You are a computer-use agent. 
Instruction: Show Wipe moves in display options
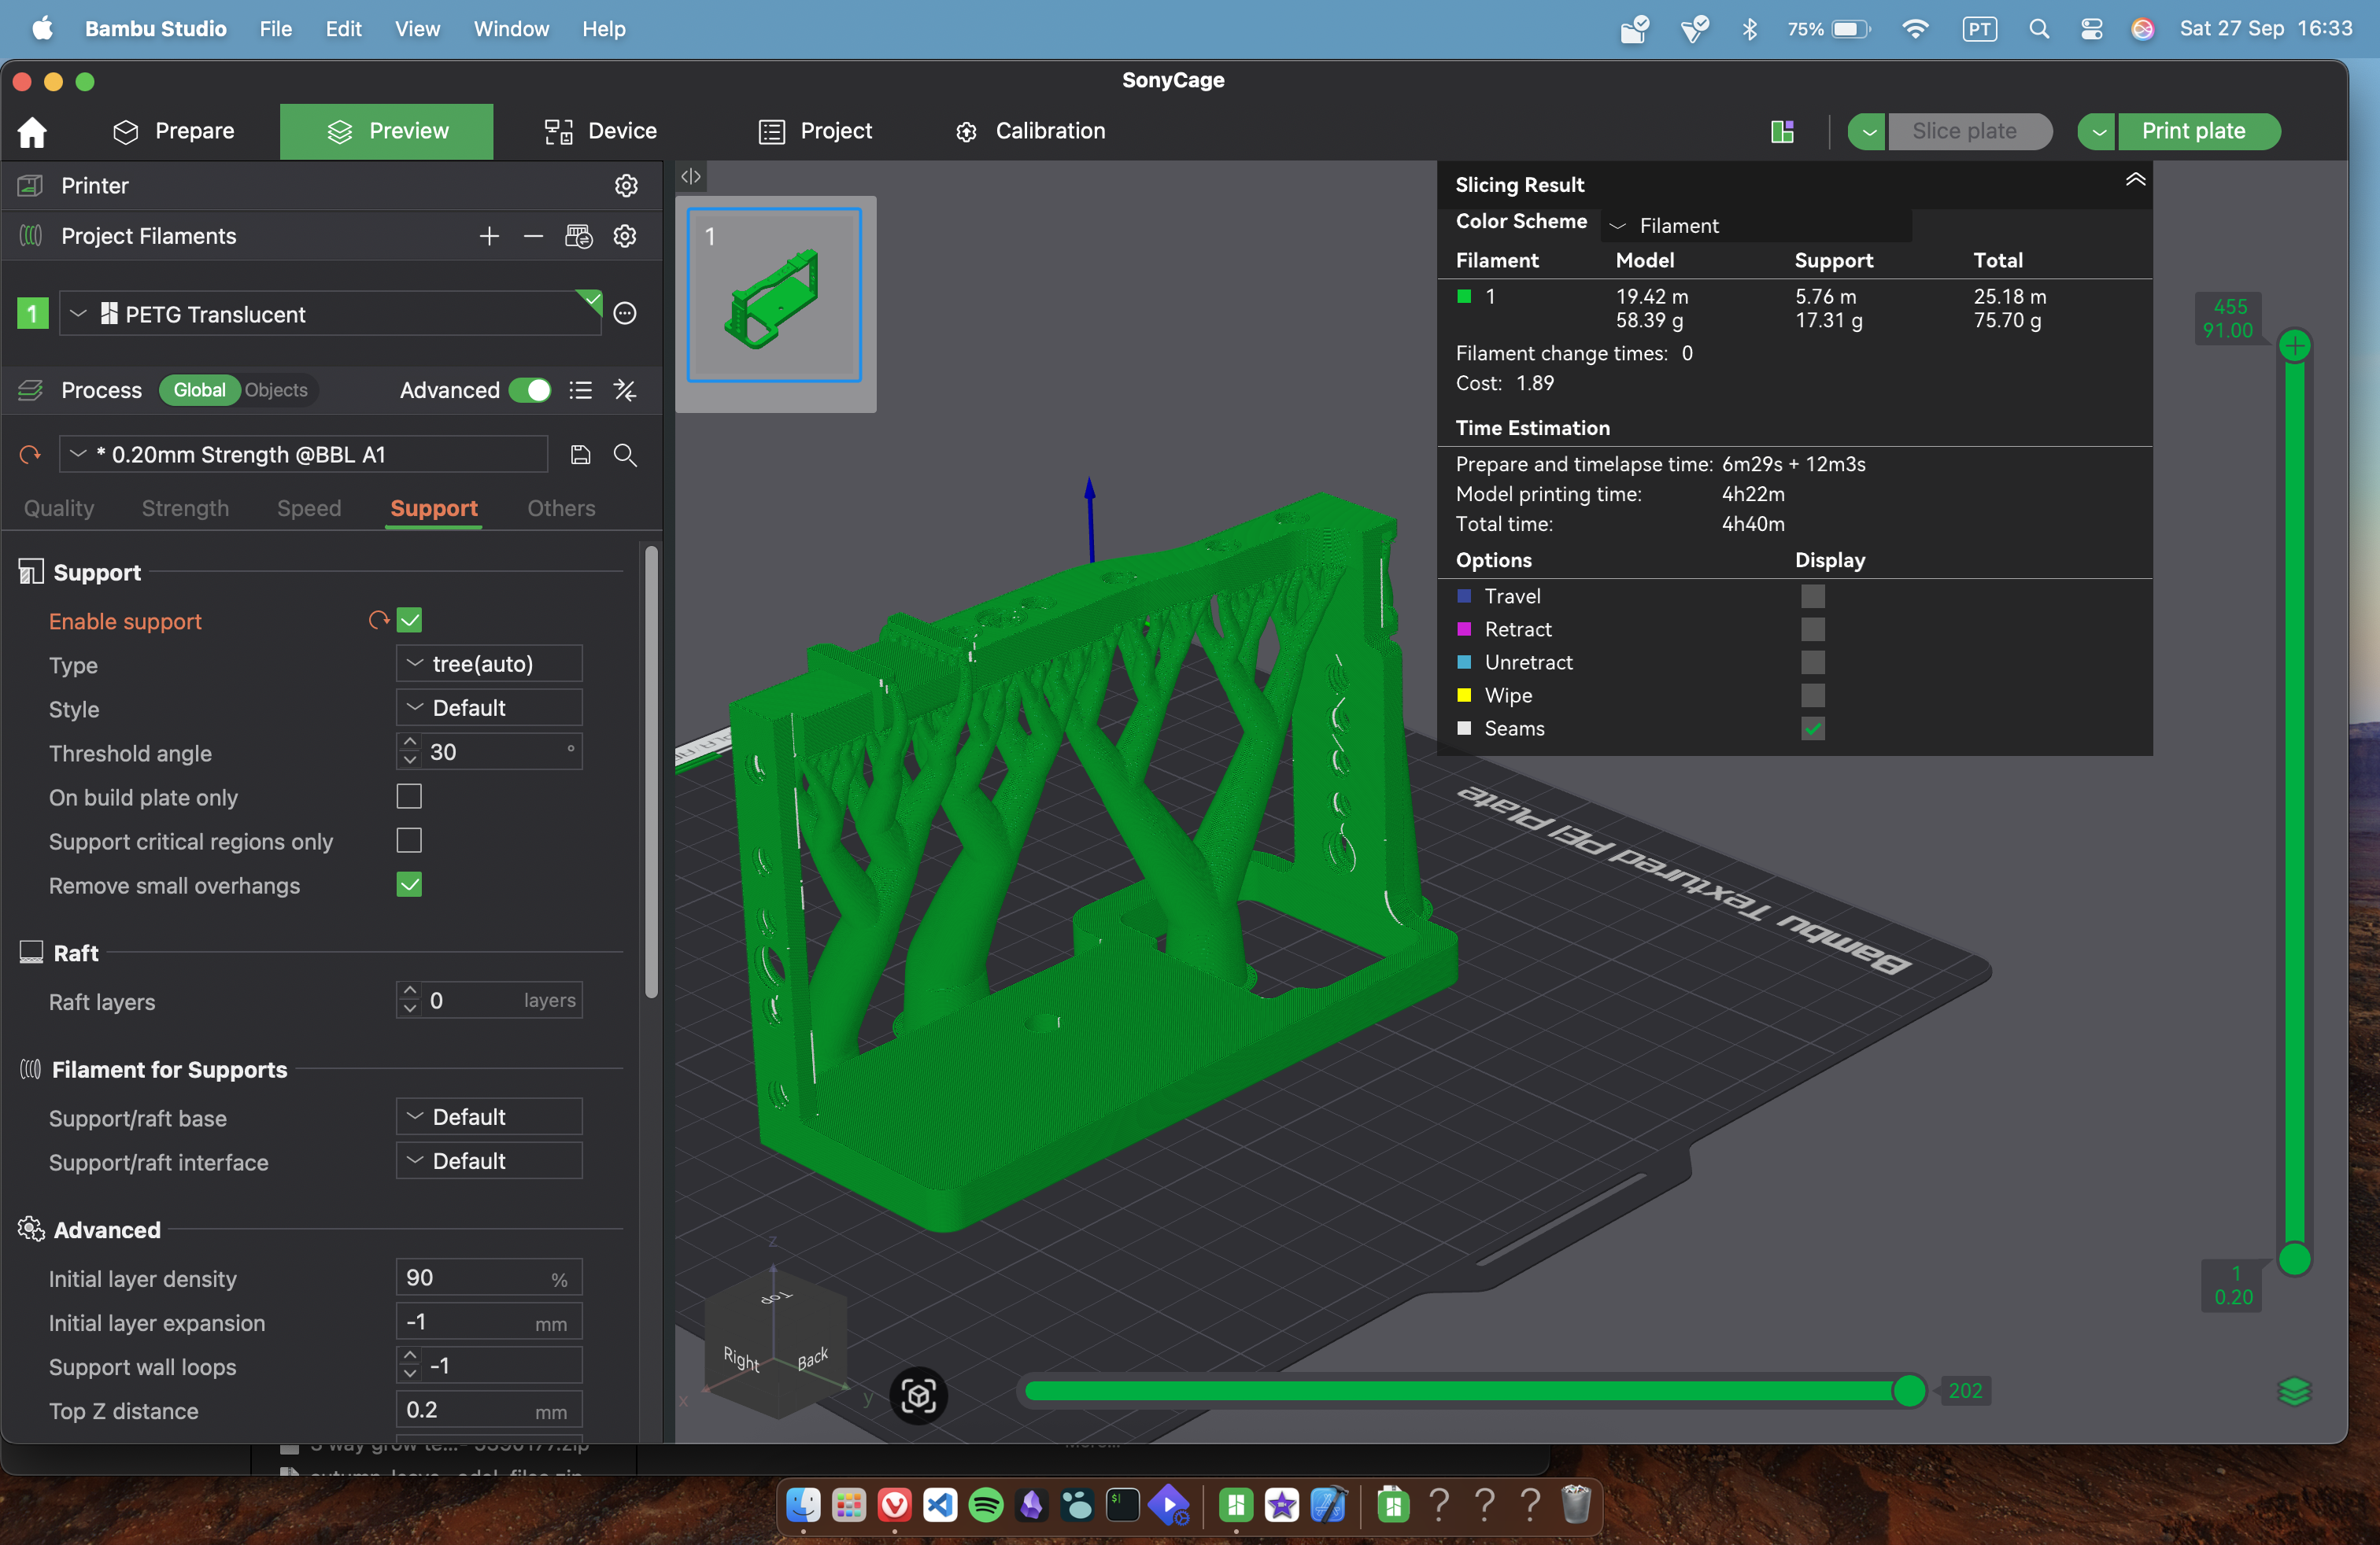pos(1812,695)
